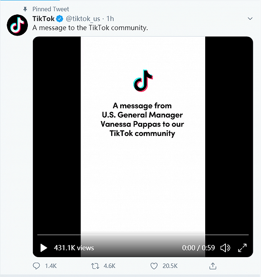Click the 20.5K likes count
This screenshot has height=277, width=261.
click(x=170, y=266)
